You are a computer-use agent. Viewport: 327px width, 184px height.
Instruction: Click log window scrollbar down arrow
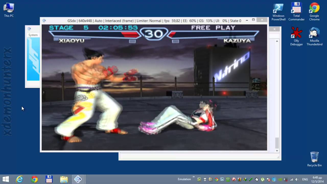277,151
